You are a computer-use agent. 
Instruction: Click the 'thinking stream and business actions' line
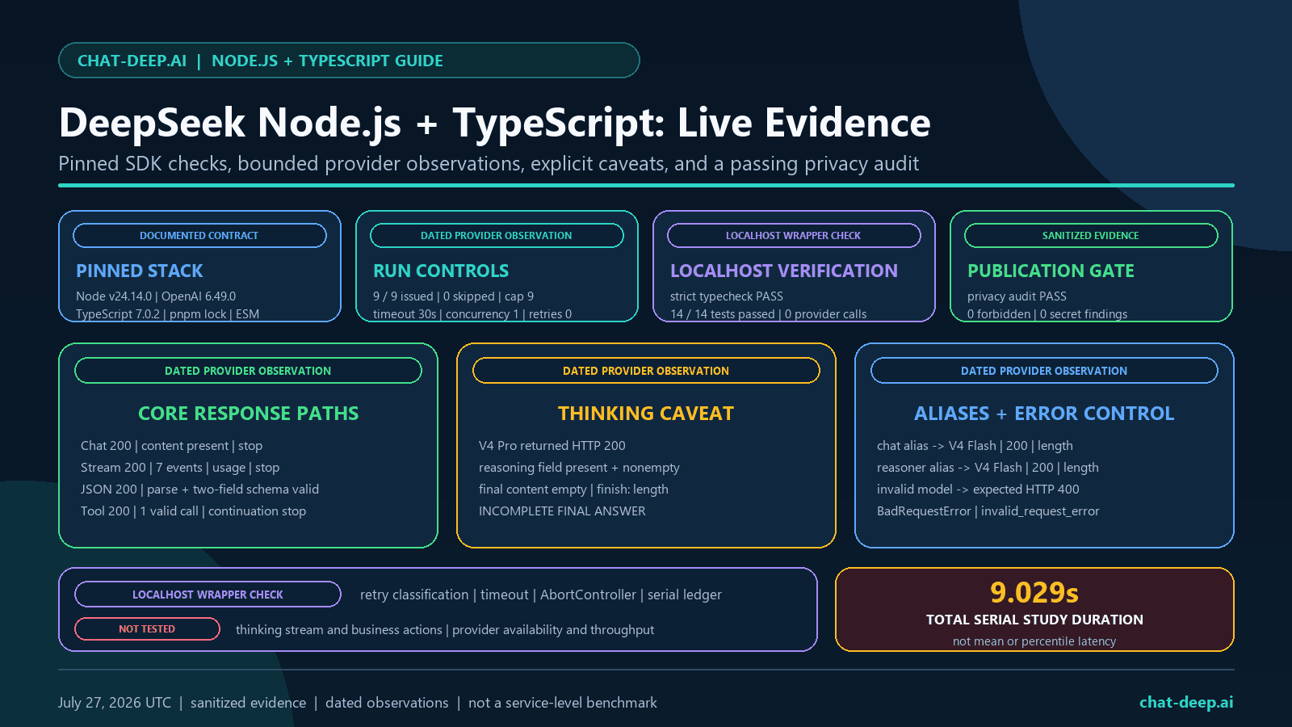[445, 630]
